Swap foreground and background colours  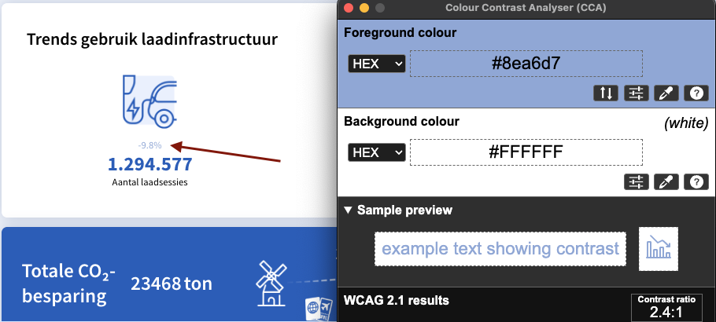pyautogui.click(x=606, y=93)
